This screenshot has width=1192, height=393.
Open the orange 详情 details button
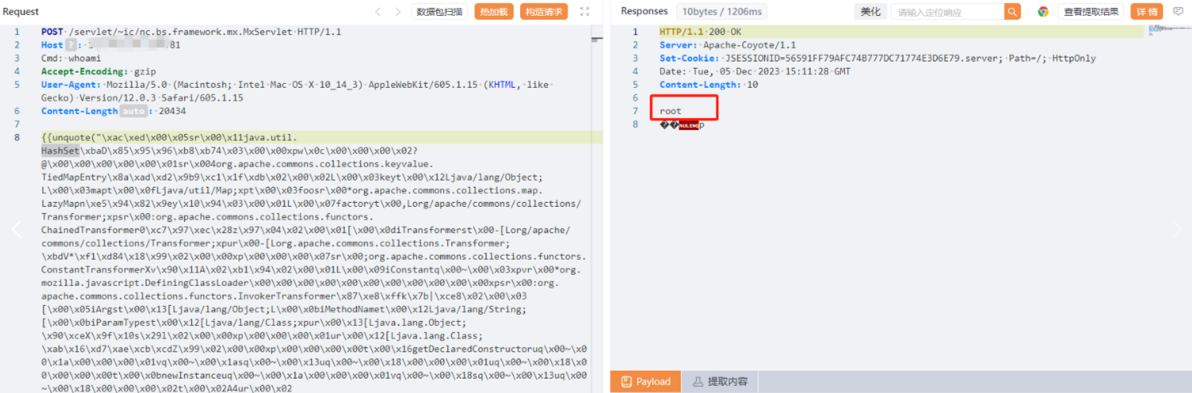[1146, 12]
